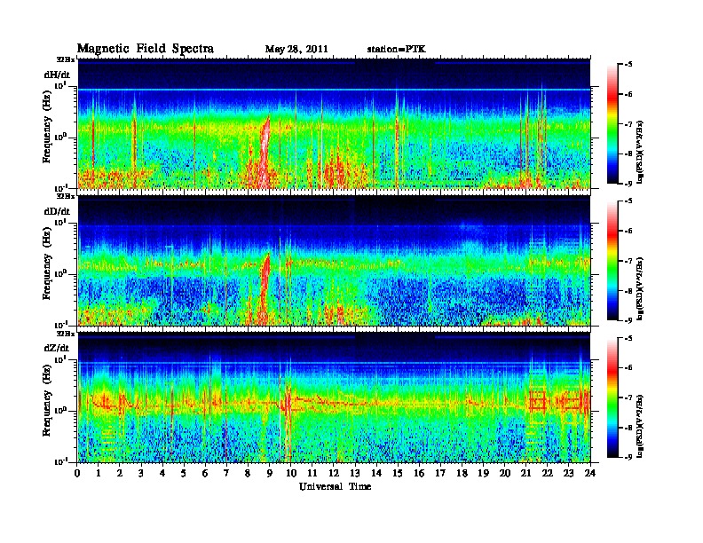Click the 10¹ frequency tick of dD/dt panel

click(x=60, y=223)
